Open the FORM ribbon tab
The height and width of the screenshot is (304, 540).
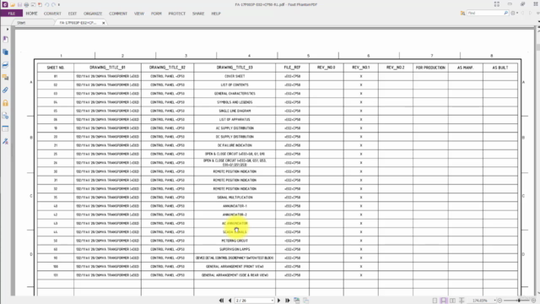pos(156,14)
